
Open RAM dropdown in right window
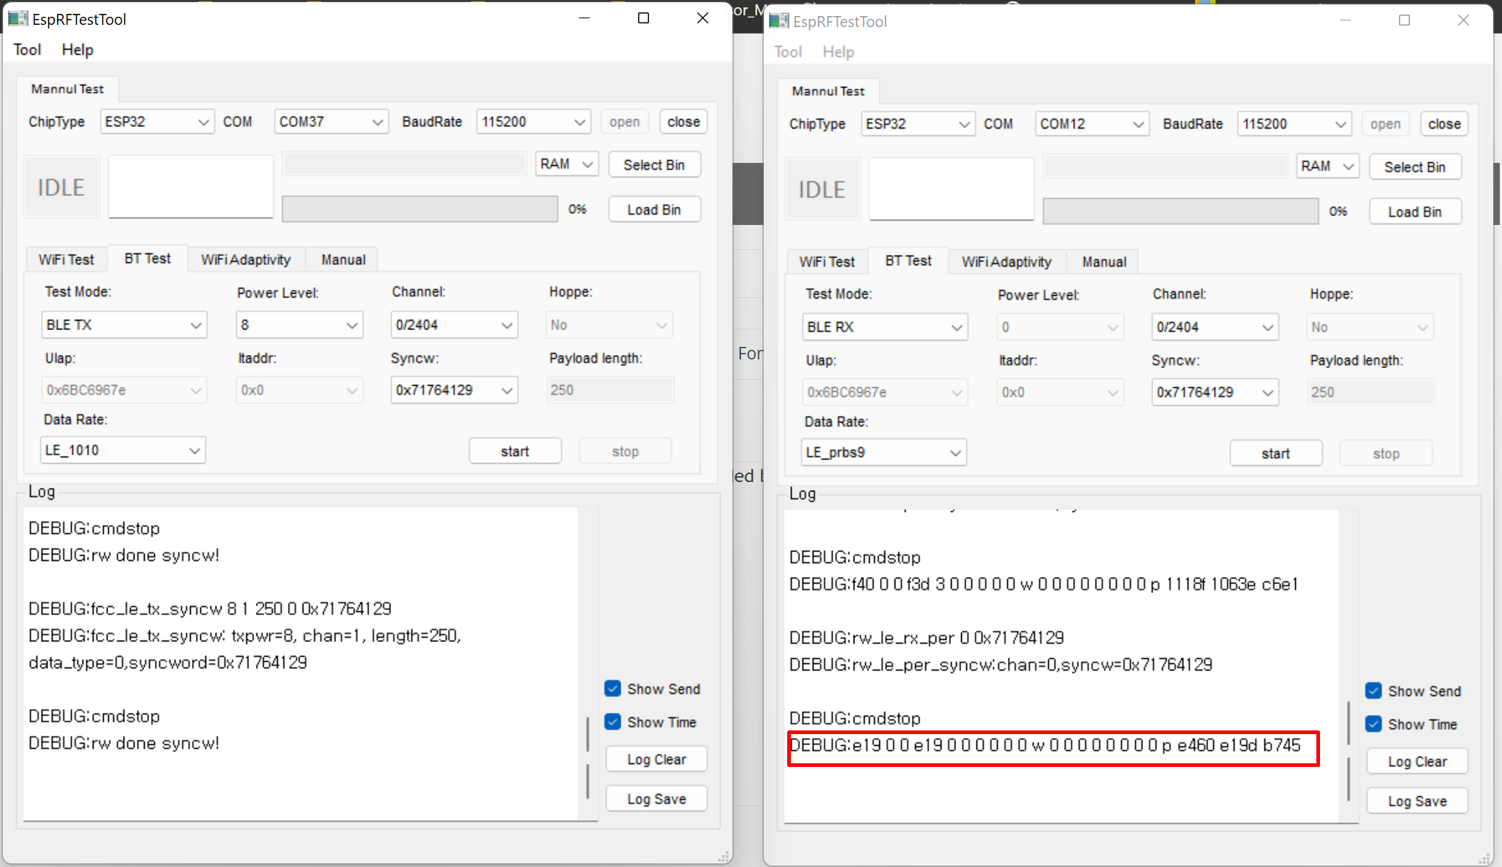pos(1328,167)
